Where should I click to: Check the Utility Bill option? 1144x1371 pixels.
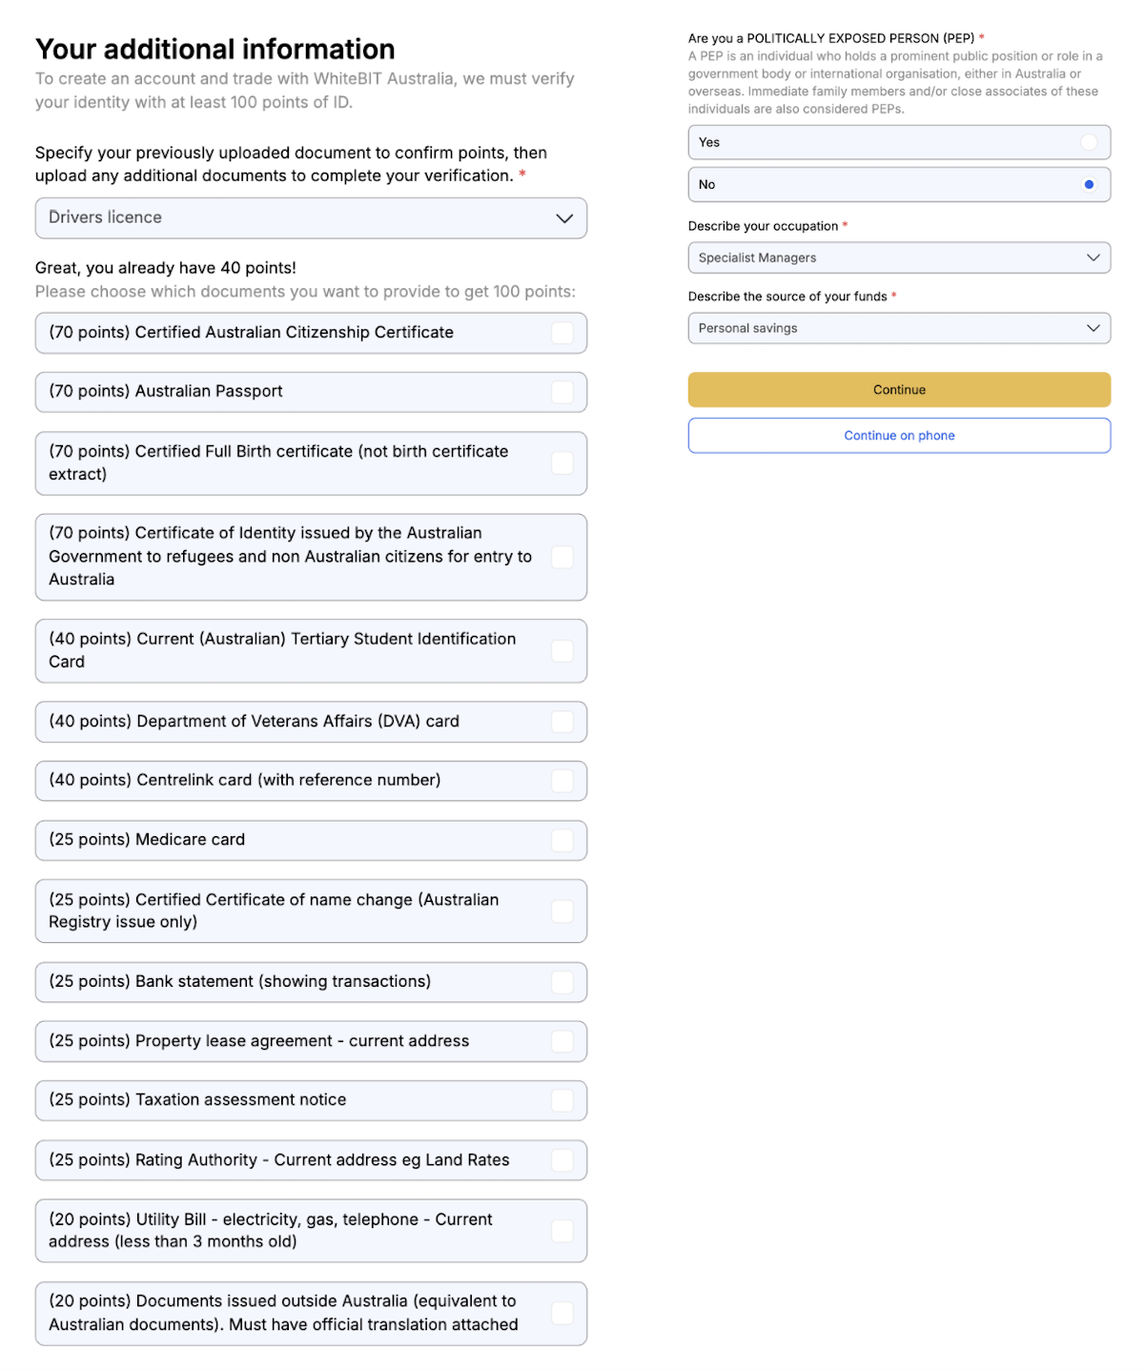562,1231
